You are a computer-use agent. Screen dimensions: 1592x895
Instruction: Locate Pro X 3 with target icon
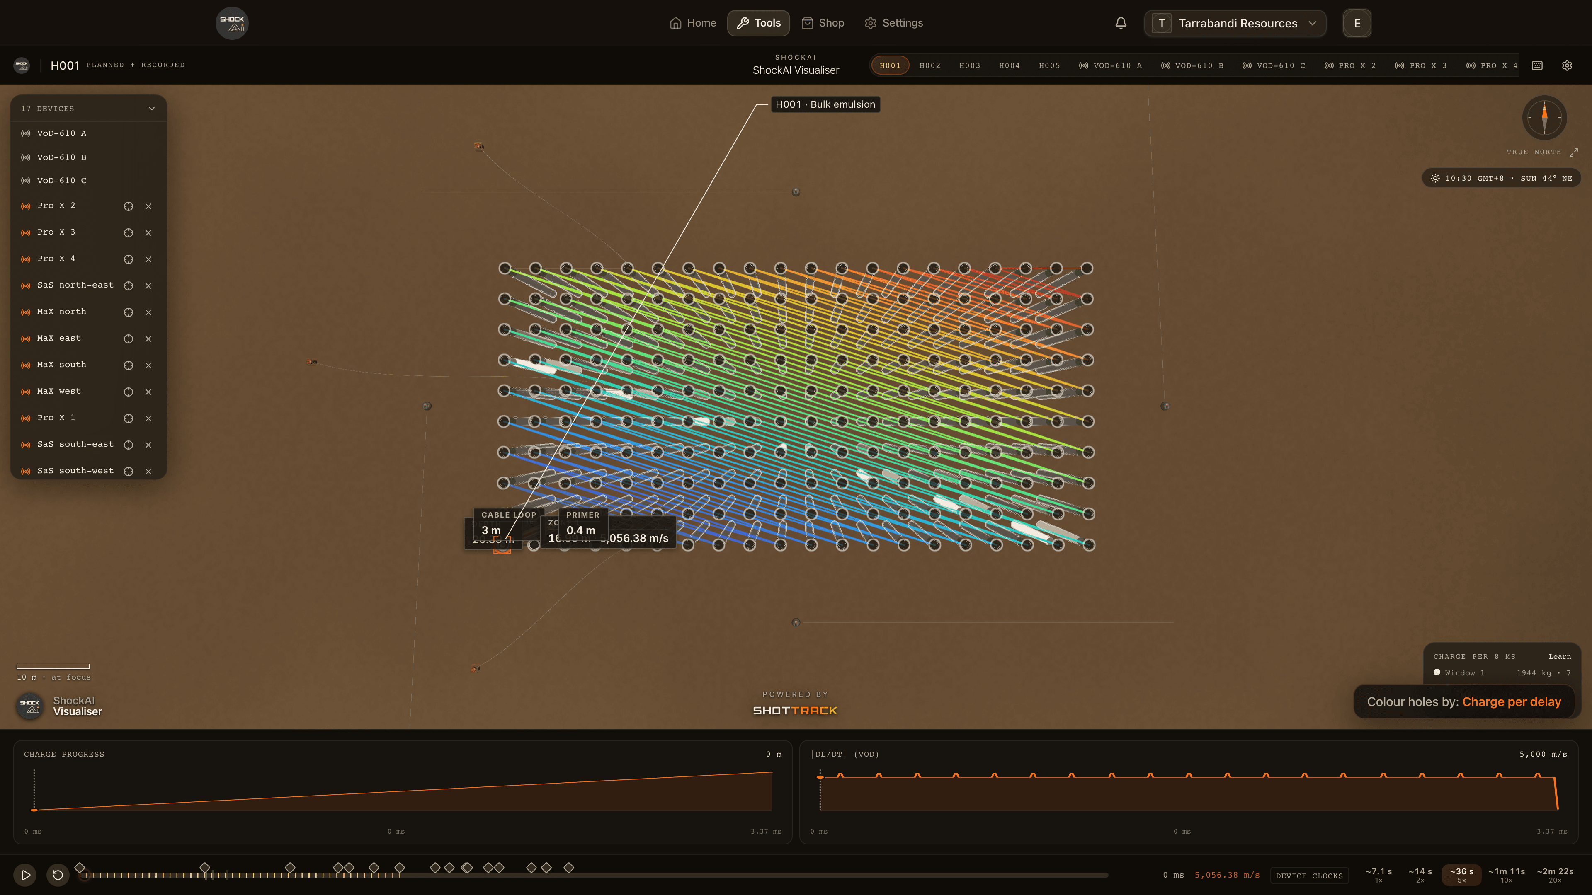point(129,233)
